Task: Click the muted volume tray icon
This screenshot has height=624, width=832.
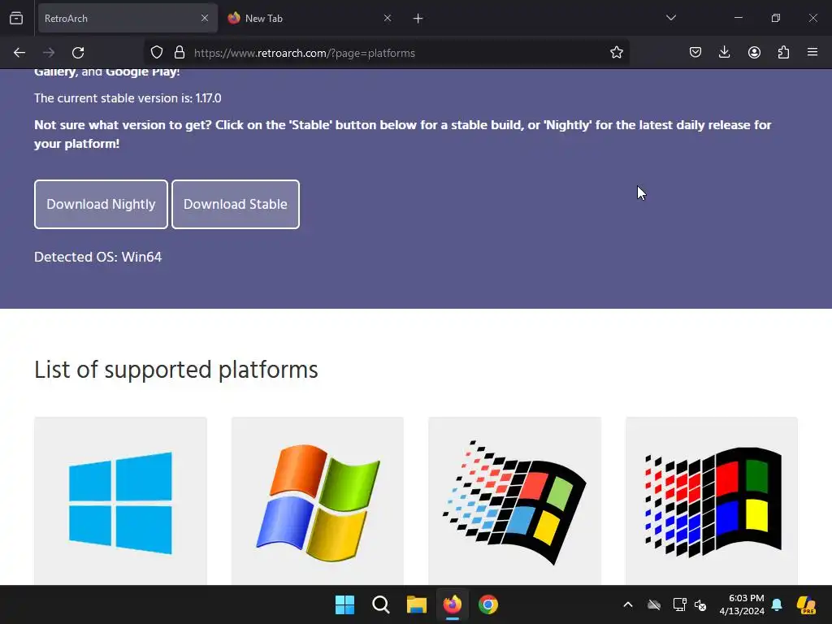Action: (700, 604)
